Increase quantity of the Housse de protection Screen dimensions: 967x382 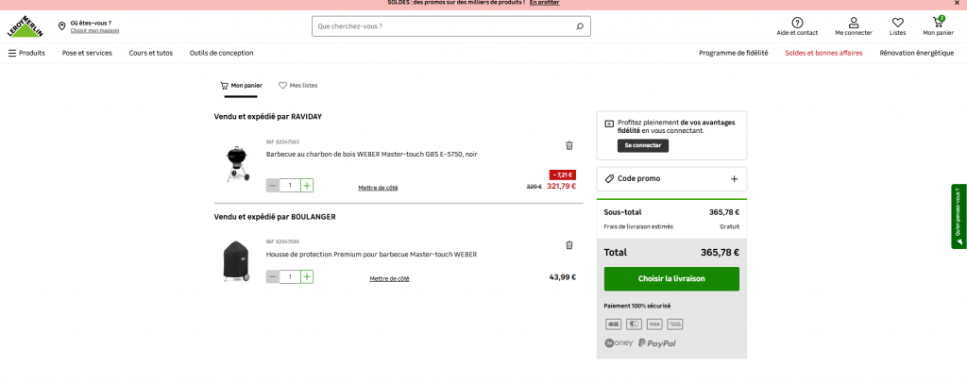coord(307,277)
